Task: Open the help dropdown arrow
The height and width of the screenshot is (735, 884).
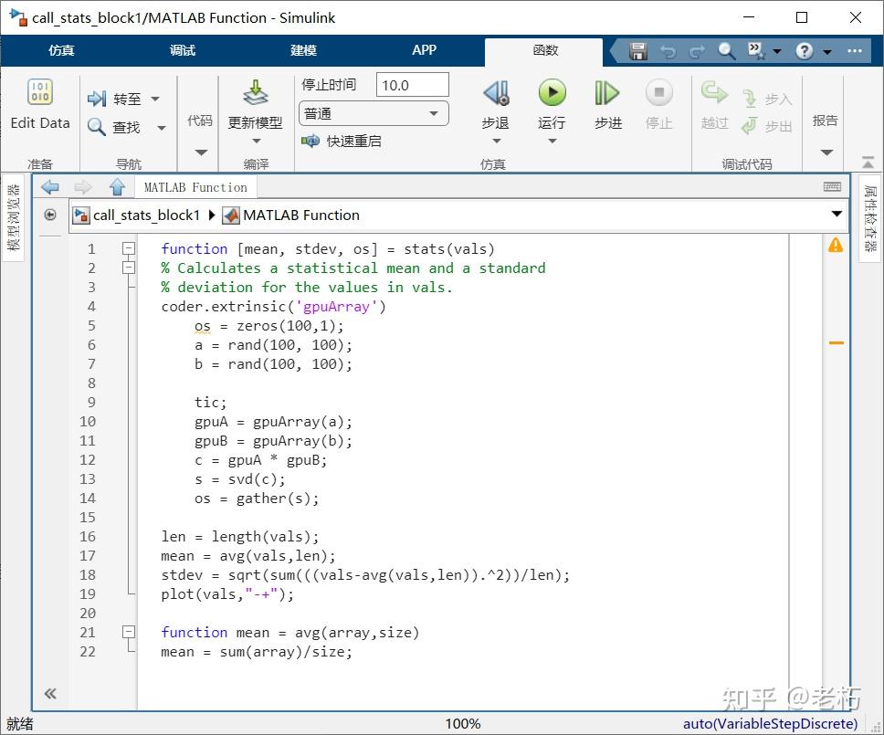Action: click(x=827, y=52)
